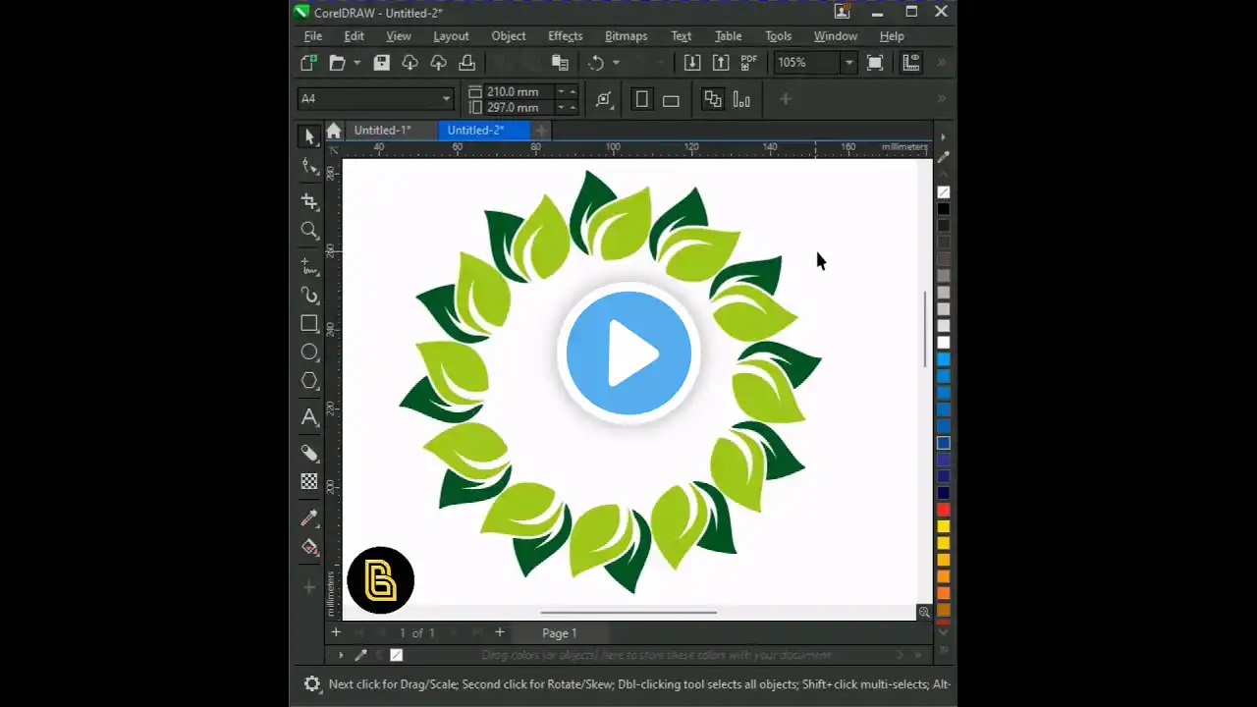Set page to portrait orientation
The height and width of the screenshot is (707, 1257).
(642, 99)
